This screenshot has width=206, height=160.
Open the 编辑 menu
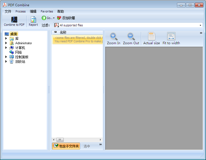33,11
